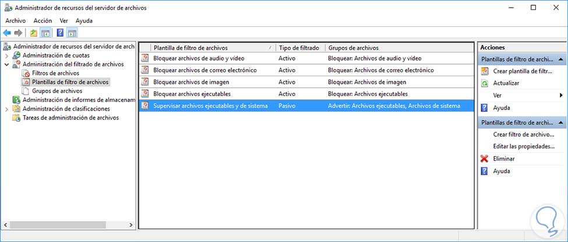Go back using the blue back arrow
This screenshot has height=242, width=568.
pos(7,33)
